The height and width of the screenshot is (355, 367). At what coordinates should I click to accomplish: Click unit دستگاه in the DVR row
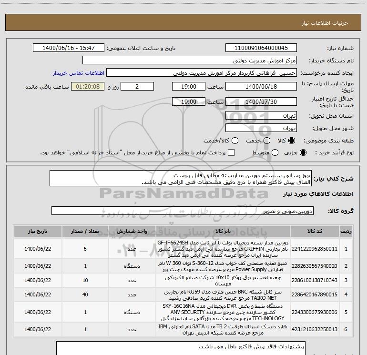click(x=132, y=312)
